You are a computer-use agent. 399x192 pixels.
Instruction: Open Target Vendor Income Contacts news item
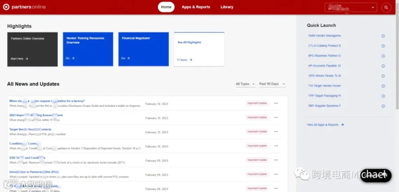[30, 129]
